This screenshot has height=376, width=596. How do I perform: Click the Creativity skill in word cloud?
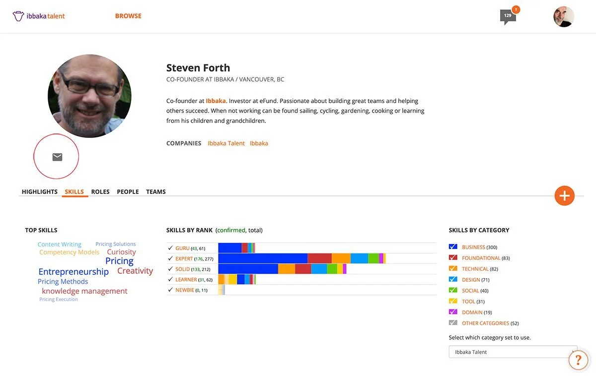coord(135,271)
